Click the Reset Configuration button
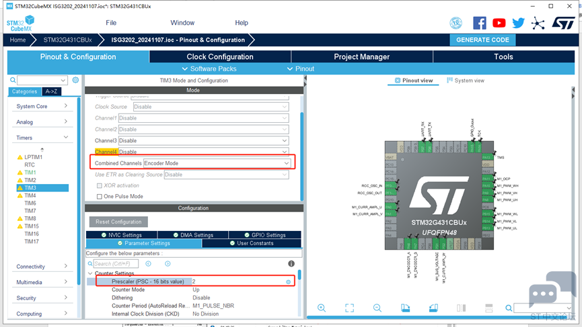This screenshot has width=582, height=327. pos(118,222)
